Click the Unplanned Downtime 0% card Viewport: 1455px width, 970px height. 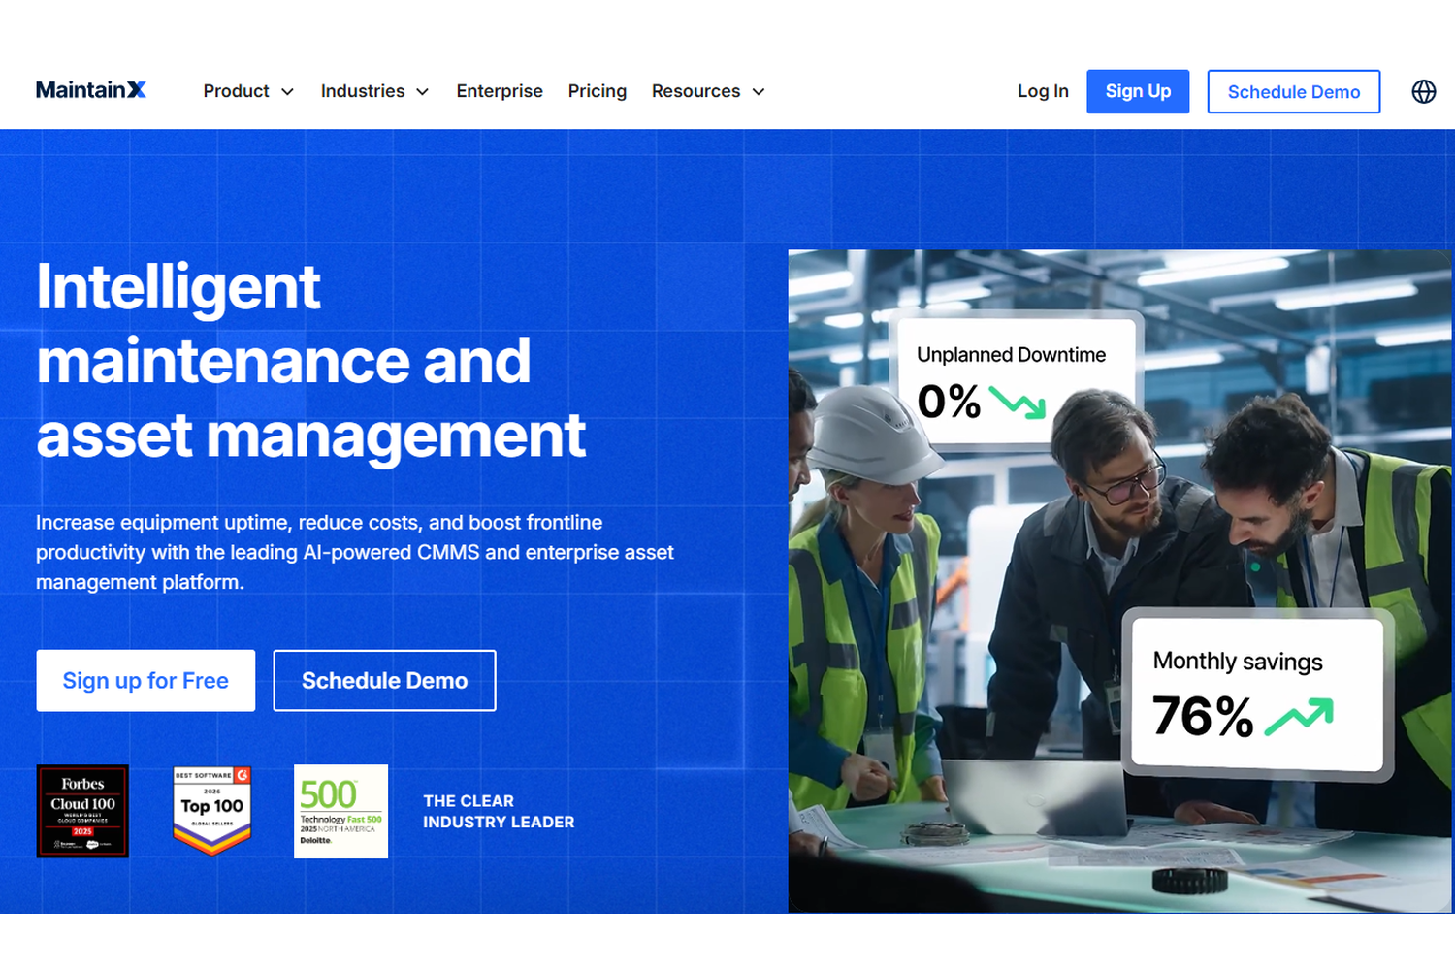pos(1015,382)
